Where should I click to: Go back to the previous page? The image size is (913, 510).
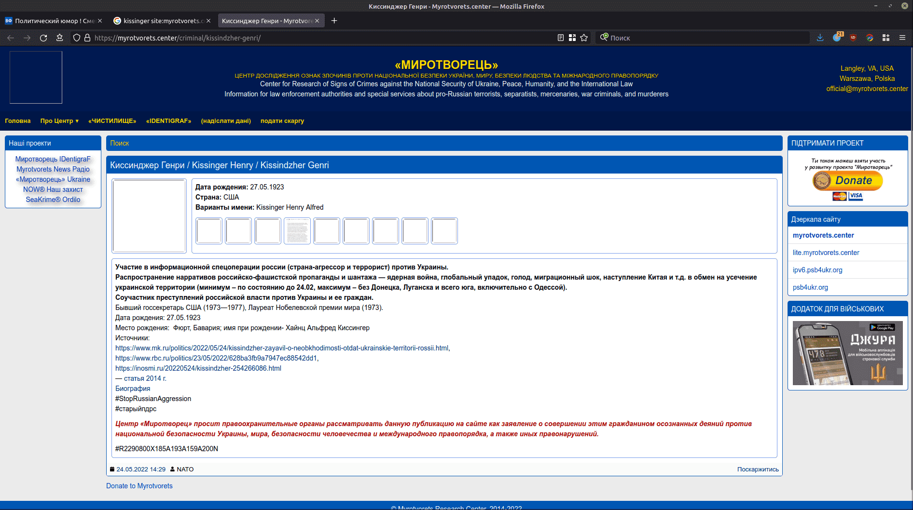11,38
